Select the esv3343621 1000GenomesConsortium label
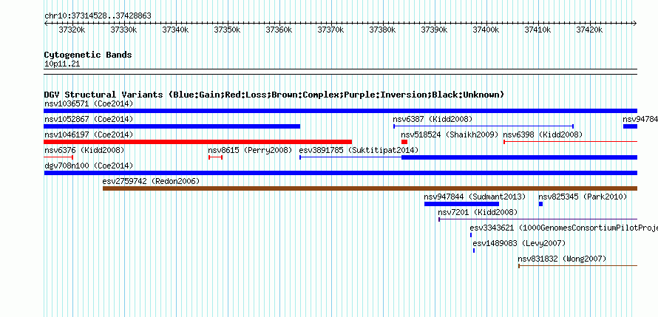Screen dimensions: 658x317 pyautogui.click(x=563, y=228)
